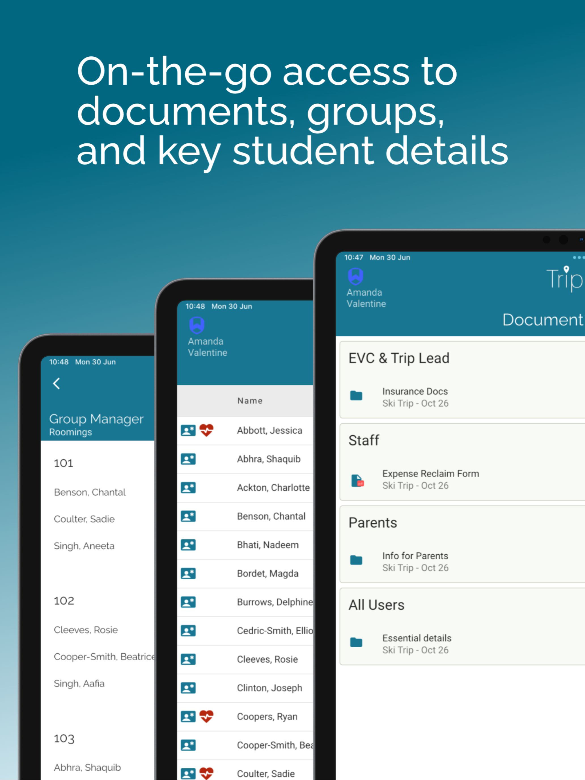This screenshot has width=585, height=780.
Task: Select the All Users section heading
Action: tap(376, 605)
